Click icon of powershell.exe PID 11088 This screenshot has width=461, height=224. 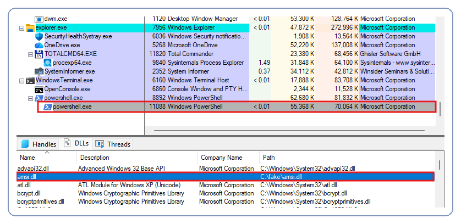point(48,107)
